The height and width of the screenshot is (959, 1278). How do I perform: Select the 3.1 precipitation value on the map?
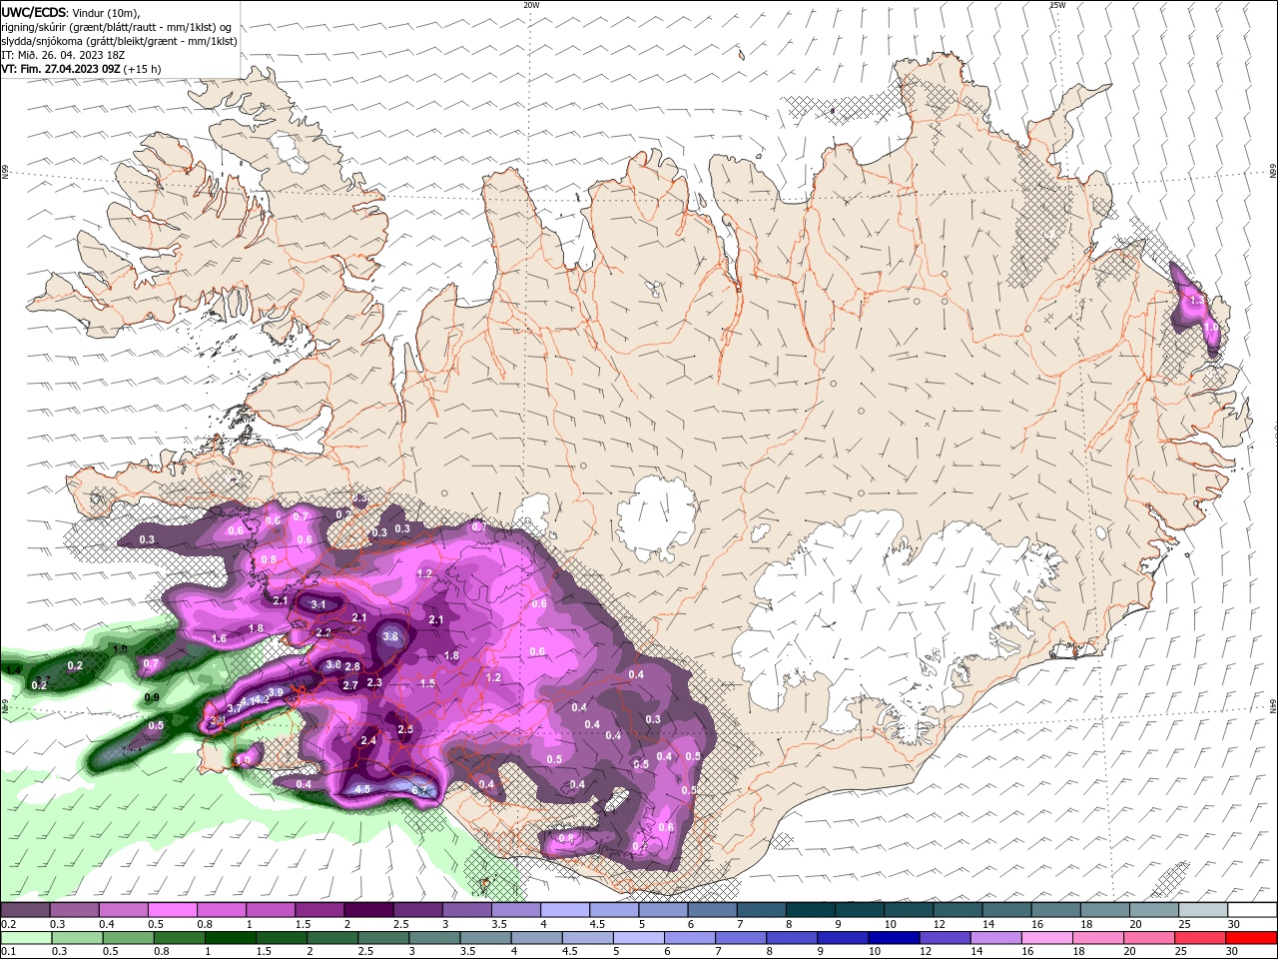tap(319, 604)
